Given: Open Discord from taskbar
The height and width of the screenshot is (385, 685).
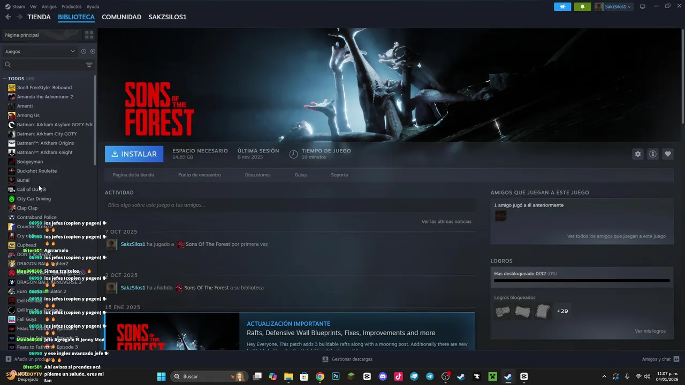Looking at the screenshot, I should pyautogui.click(x=383, y=376).
